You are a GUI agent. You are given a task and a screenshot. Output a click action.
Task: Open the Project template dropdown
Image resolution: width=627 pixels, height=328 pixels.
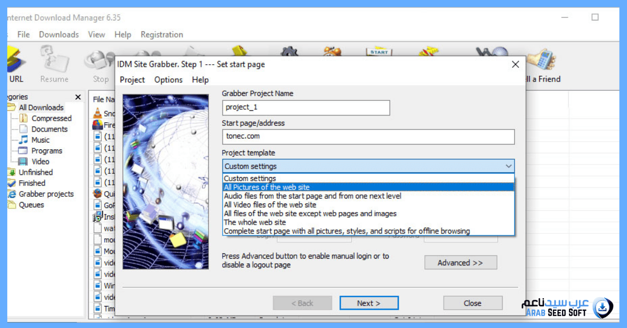tap(508, 166)
